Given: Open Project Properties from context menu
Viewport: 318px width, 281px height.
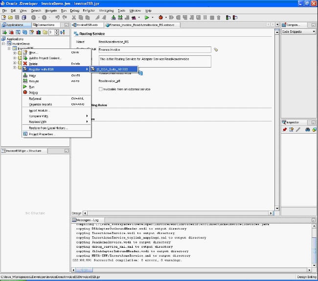Looking at the screenshot, I should click(56, 134).
